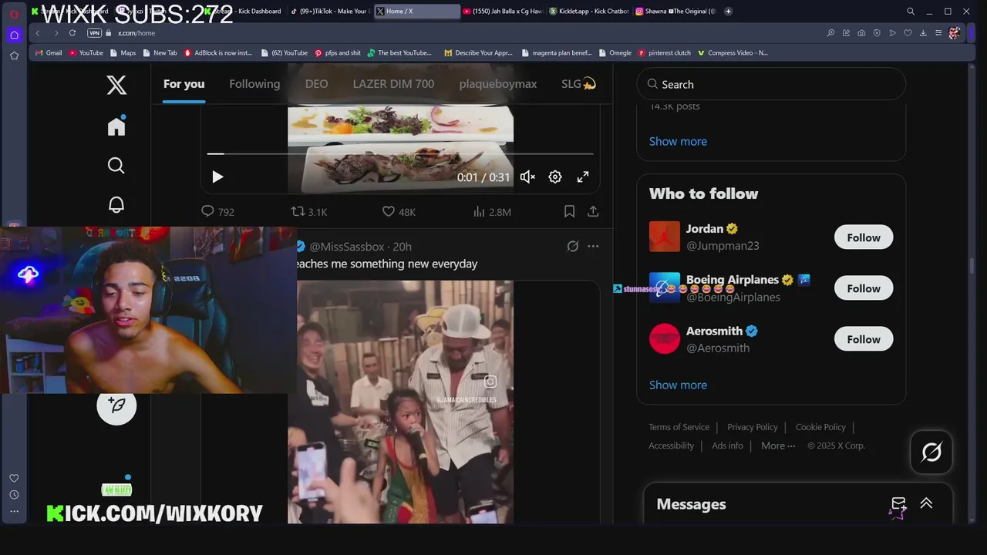Switch to TikTok browser tab
The image size is (987, 555).
(329, 12)
